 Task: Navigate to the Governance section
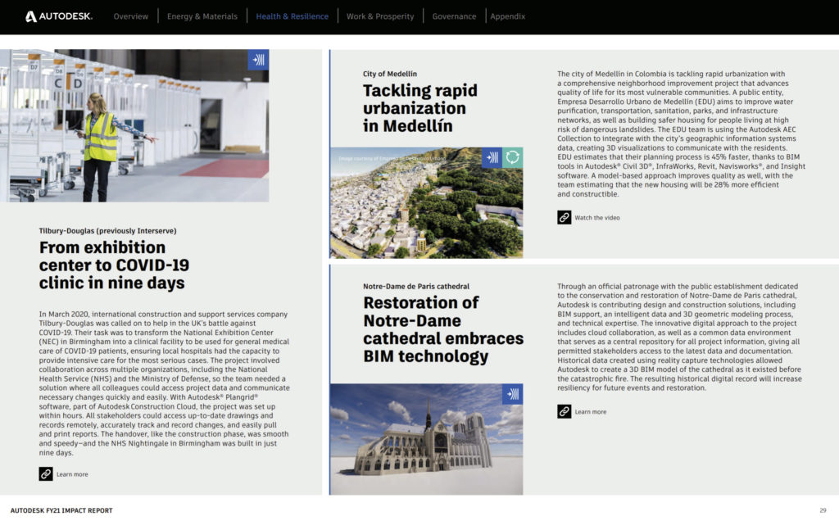click(454, 16)
